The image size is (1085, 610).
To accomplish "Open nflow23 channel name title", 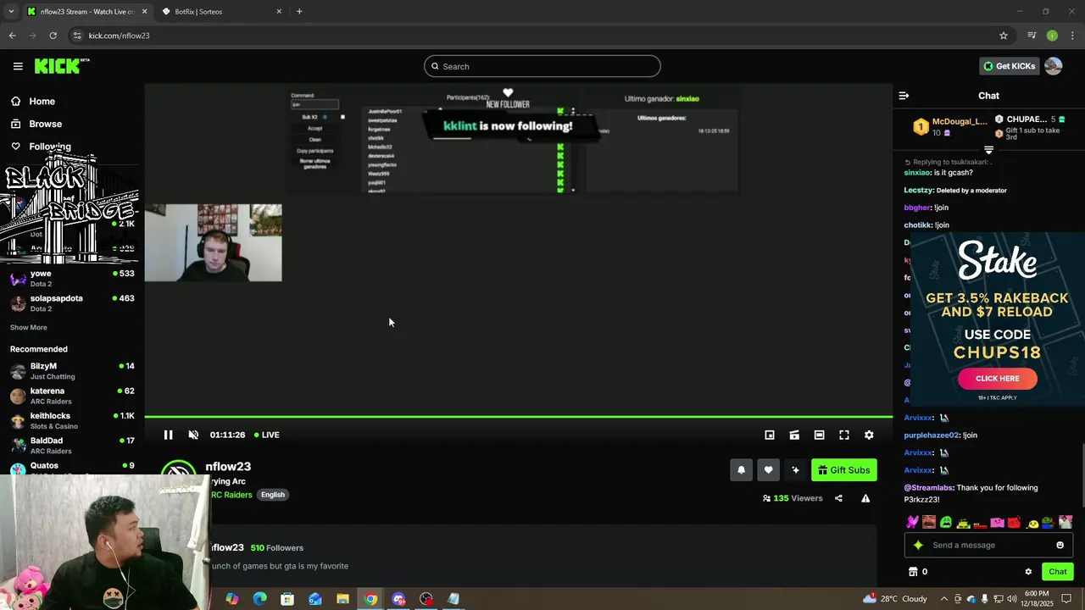I will click(228, 467).
